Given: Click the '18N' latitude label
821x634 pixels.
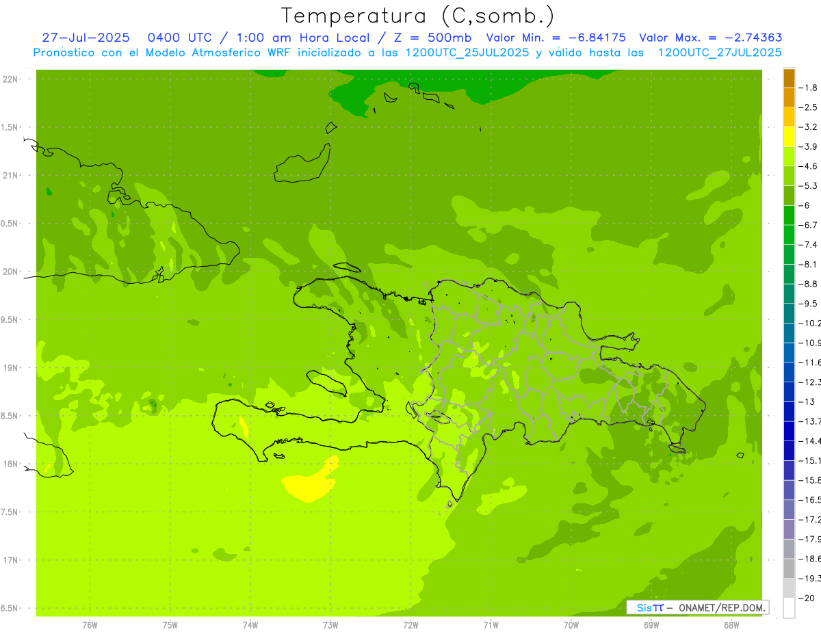Looking at the screenshot, I should pos(10,464).
